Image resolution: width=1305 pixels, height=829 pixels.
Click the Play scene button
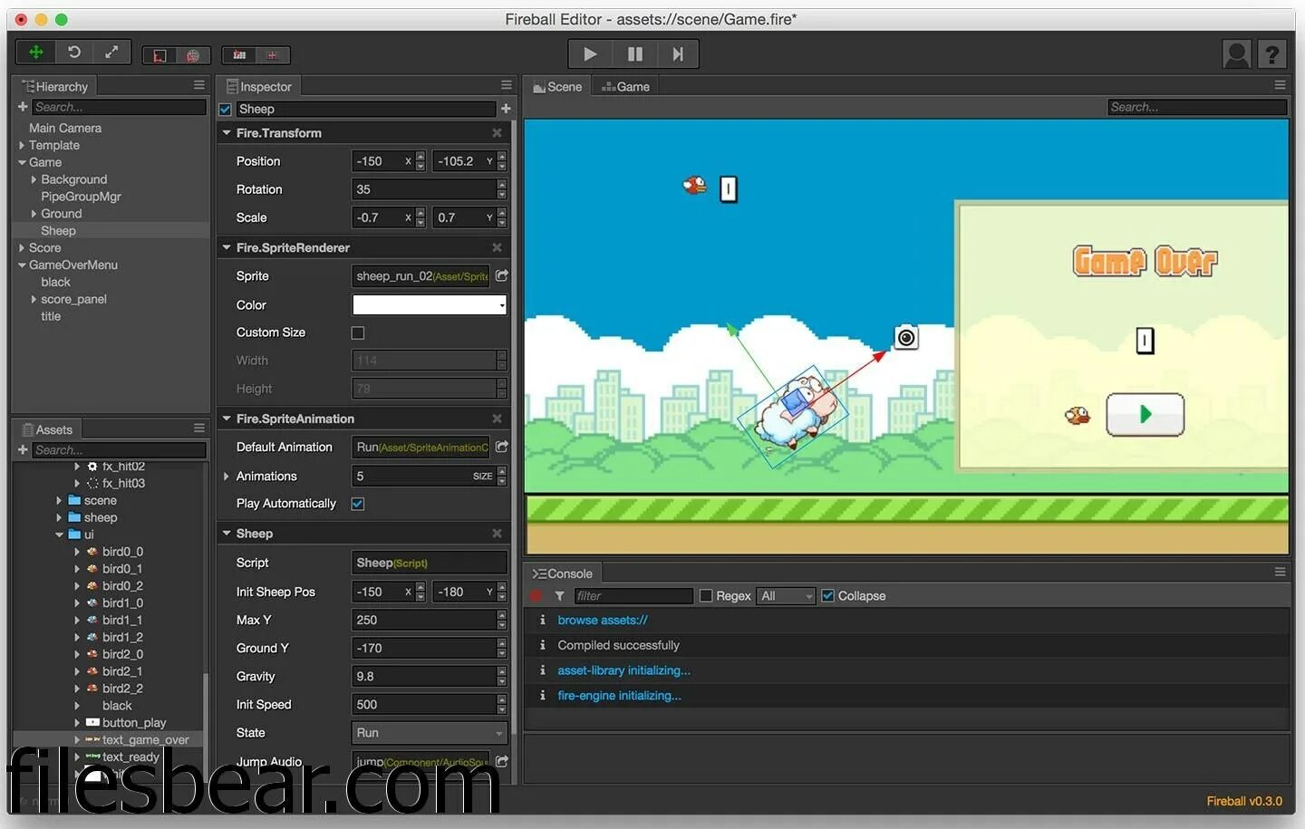click(590, 54)
